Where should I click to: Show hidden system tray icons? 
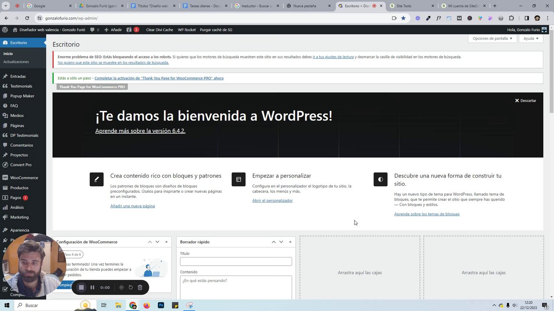(494, 305)
